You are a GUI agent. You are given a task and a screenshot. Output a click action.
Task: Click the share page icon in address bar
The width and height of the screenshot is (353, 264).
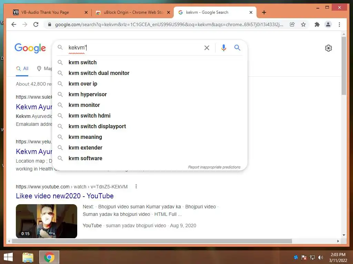pos(292,24)
